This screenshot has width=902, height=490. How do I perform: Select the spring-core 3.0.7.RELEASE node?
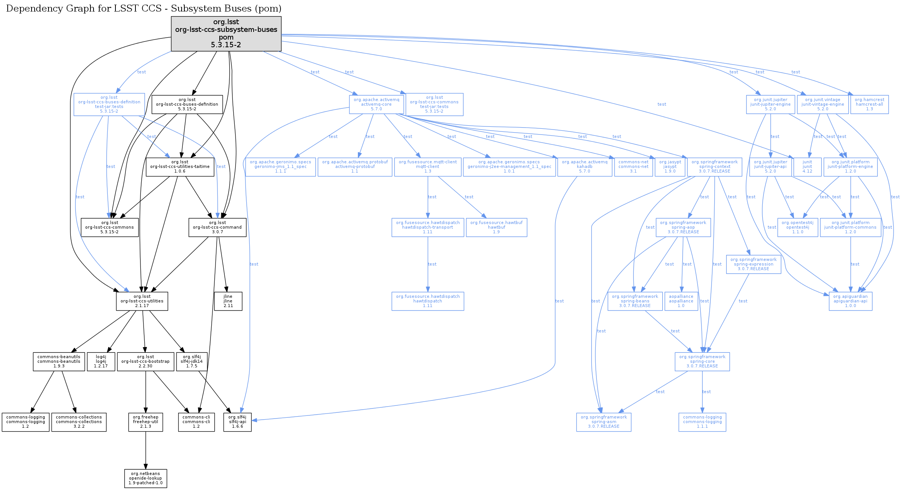[702, 361]
